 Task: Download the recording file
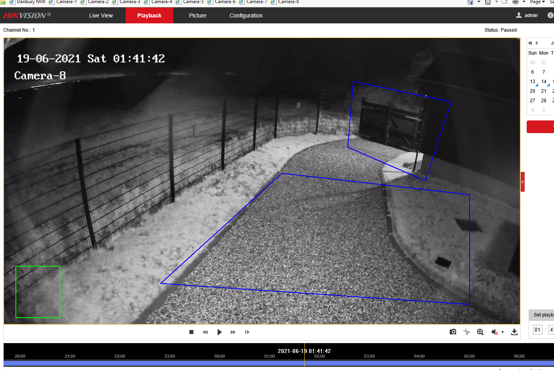click(x=514, y=332)
